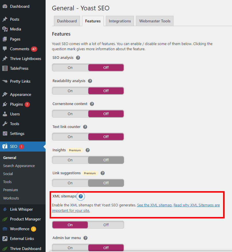This screenshot has width=232, height=252.
Task: Click the Link Whisper icon
Action: point(5,209)
